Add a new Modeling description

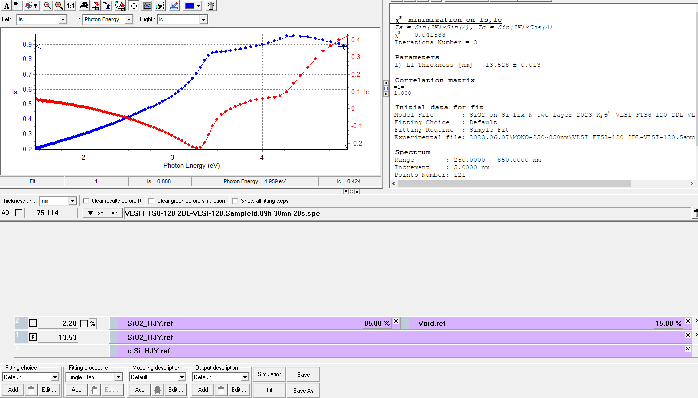tap(140, 390)
